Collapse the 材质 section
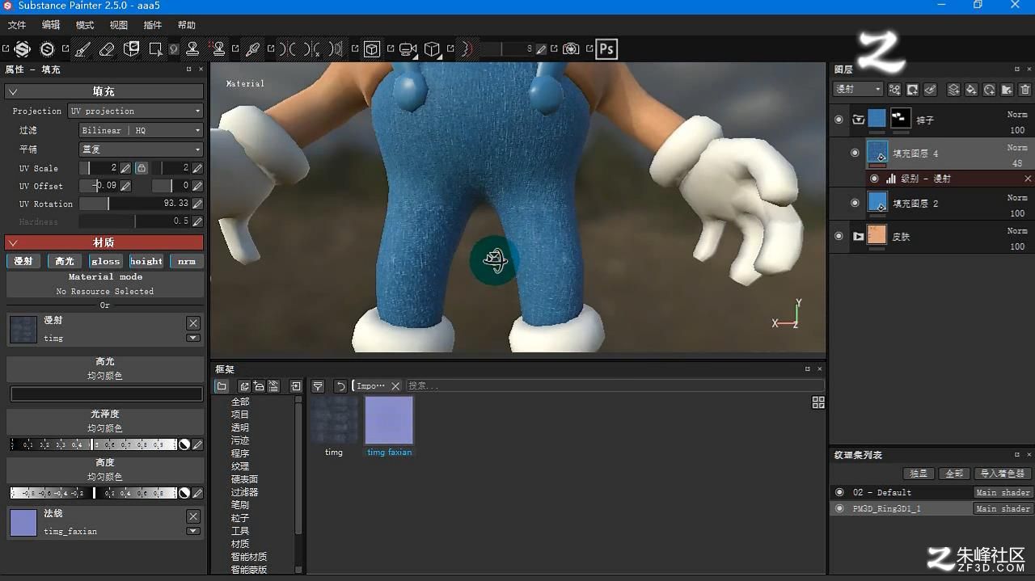This screenshot has width=1035, height=581. tap(13, 242)
